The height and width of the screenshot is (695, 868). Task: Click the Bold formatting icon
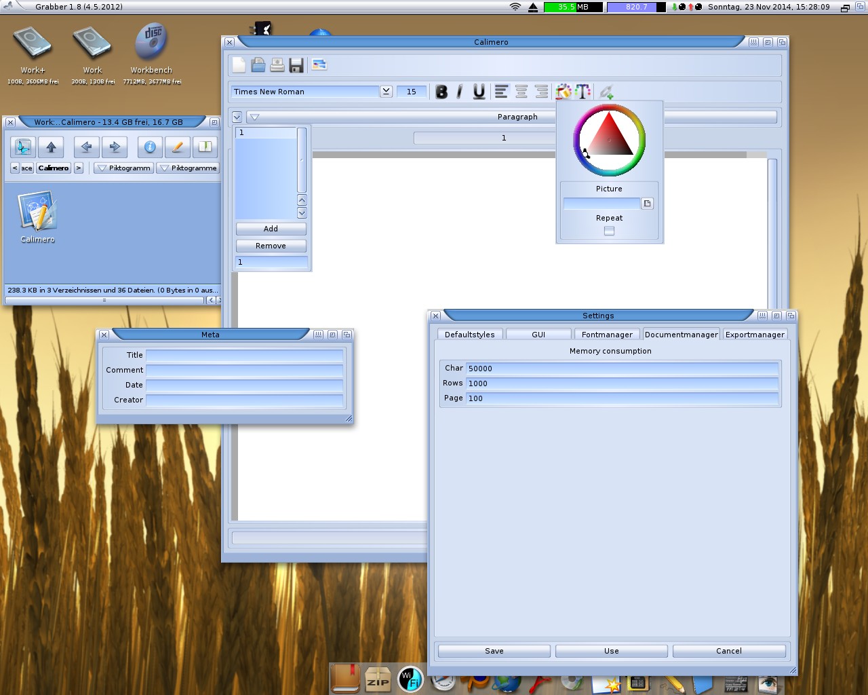(441, 92)
